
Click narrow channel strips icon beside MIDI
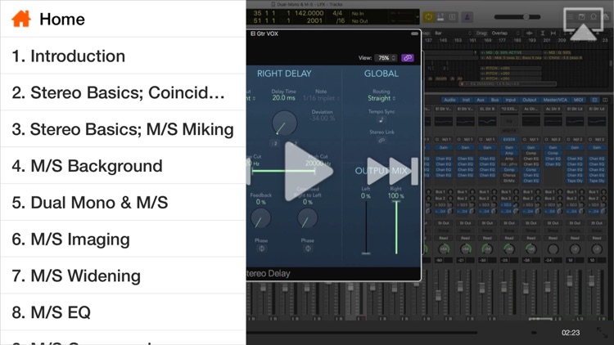tap(595, 100)
